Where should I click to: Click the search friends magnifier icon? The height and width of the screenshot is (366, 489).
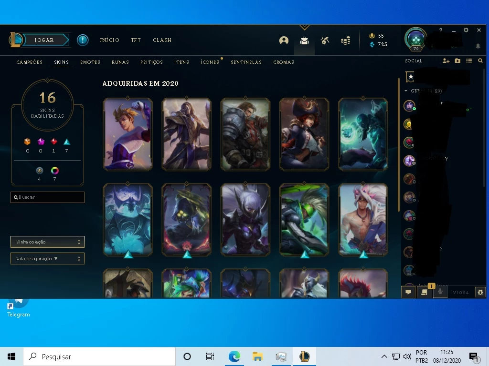[480, 61]
